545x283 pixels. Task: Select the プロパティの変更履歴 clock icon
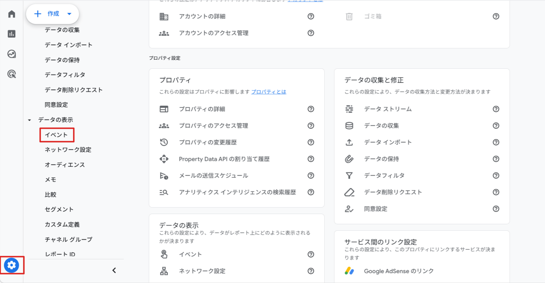pyautogui.click(x=165, y=142)
